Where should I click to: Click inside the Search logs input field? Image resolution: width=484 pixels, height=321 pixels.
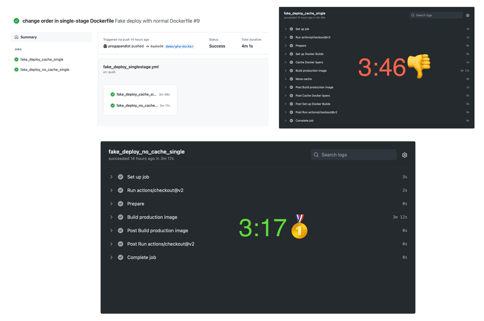pyautogui.click(x=354, y=155)
